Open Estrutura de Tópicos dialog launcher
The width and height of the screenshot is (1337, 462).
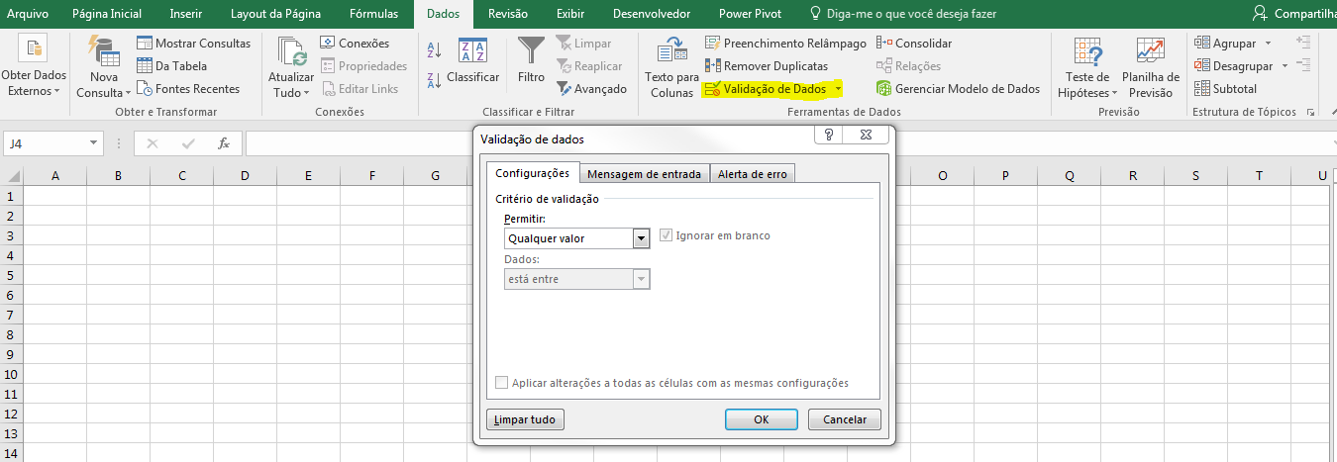pos(1310,113)
